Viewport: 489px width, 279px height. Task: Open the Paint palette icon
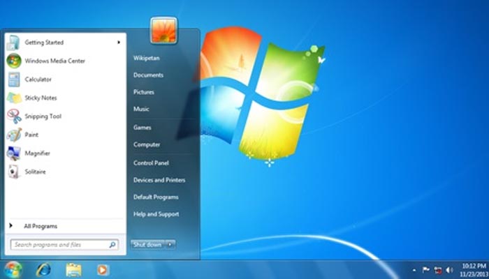tap(14, 135)
